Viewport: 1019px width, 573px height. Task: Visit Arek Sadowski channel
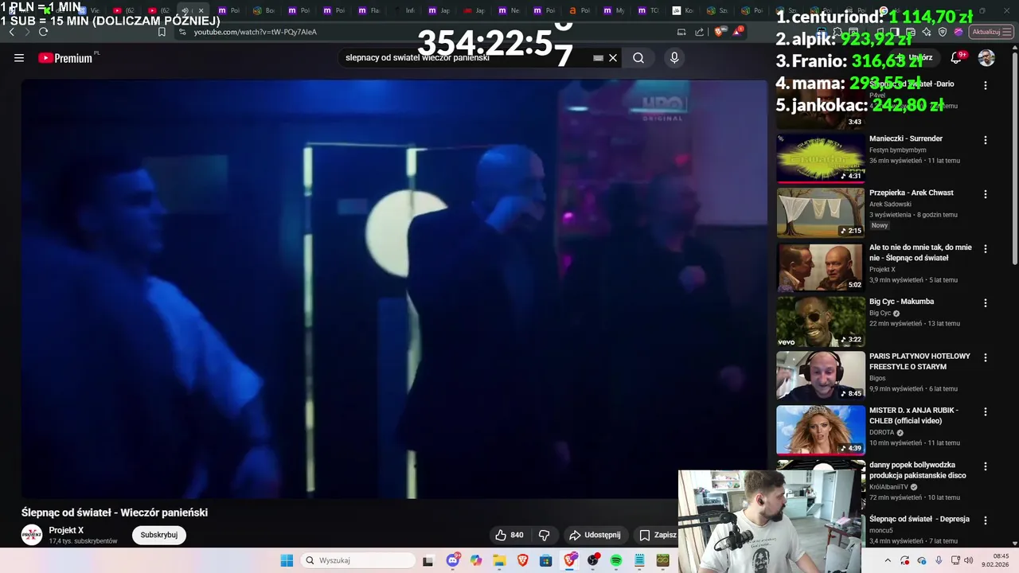coord(890,204)
